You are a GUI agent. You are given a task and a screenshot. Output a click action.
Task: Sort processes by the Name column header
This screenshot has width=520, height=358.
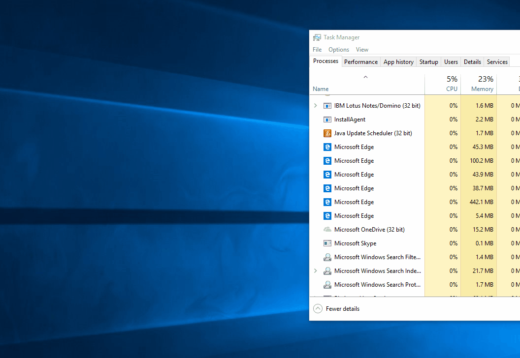321,89
